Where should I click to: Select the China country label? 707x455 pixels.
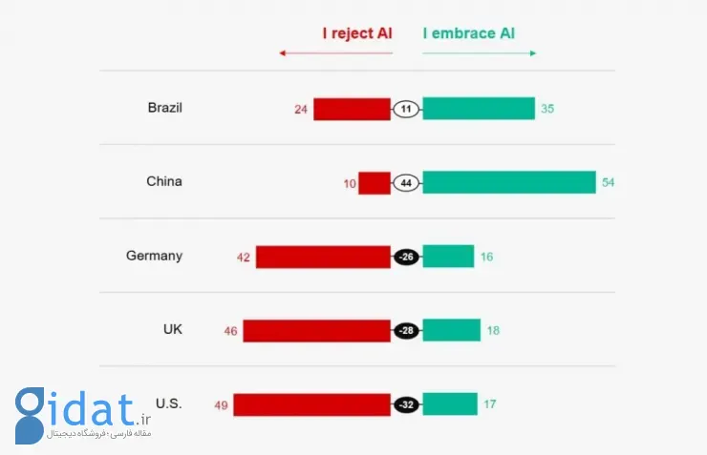163,181
